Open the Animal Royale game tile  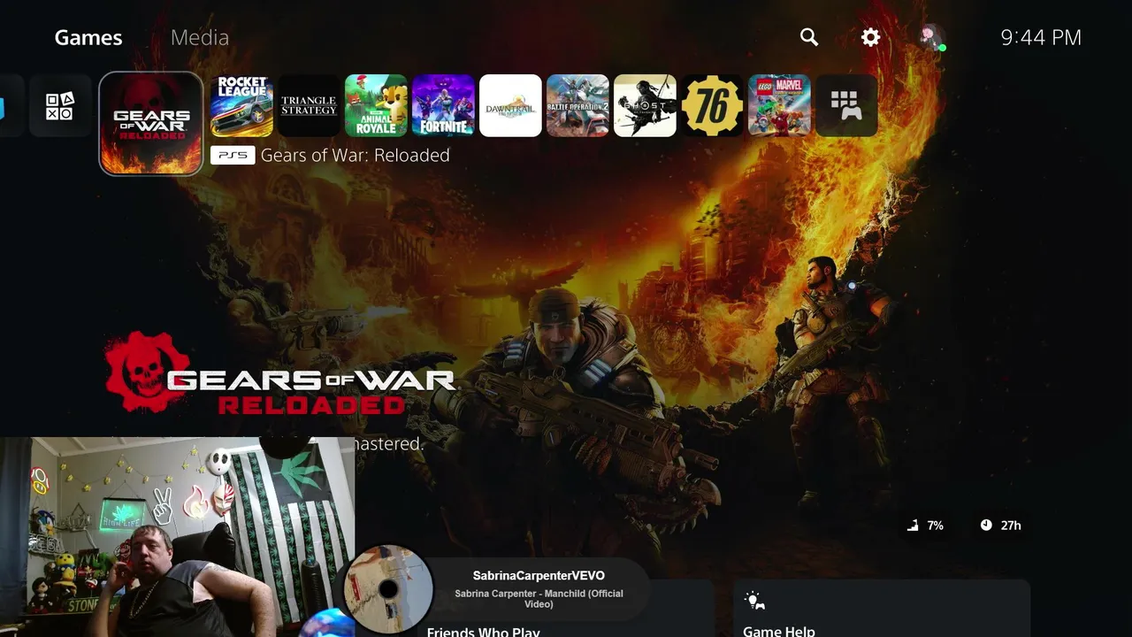pos(376,105)
